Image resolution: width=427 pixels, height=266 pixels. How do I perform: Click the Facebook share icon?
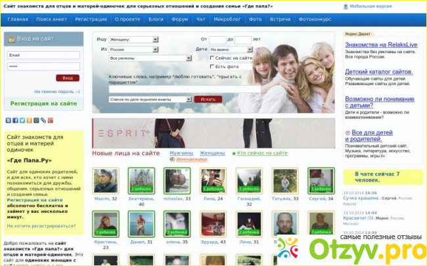click(x=15, y=121)
